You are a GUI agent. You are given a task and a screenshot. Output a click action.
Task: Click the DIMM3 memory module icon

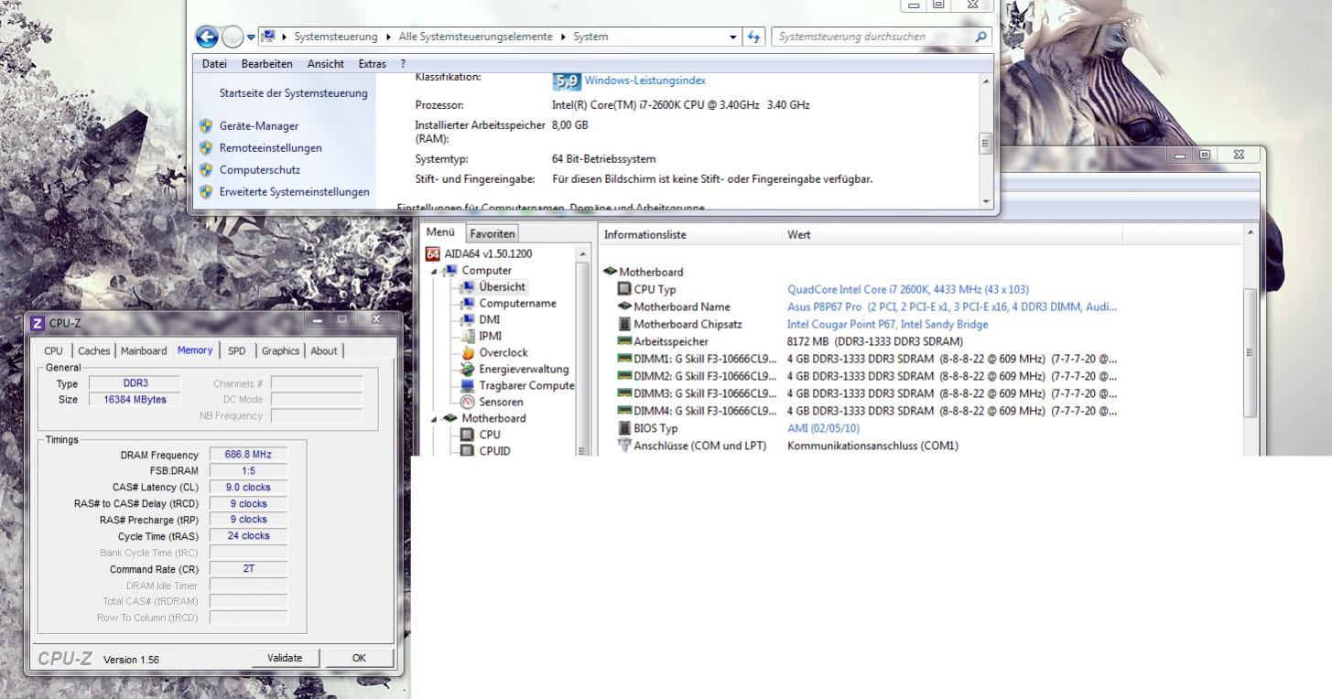(x=625, y=393)
